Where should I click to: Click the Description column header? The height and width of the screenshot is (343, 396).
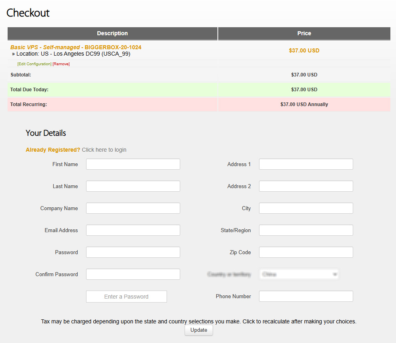[113, 34]
